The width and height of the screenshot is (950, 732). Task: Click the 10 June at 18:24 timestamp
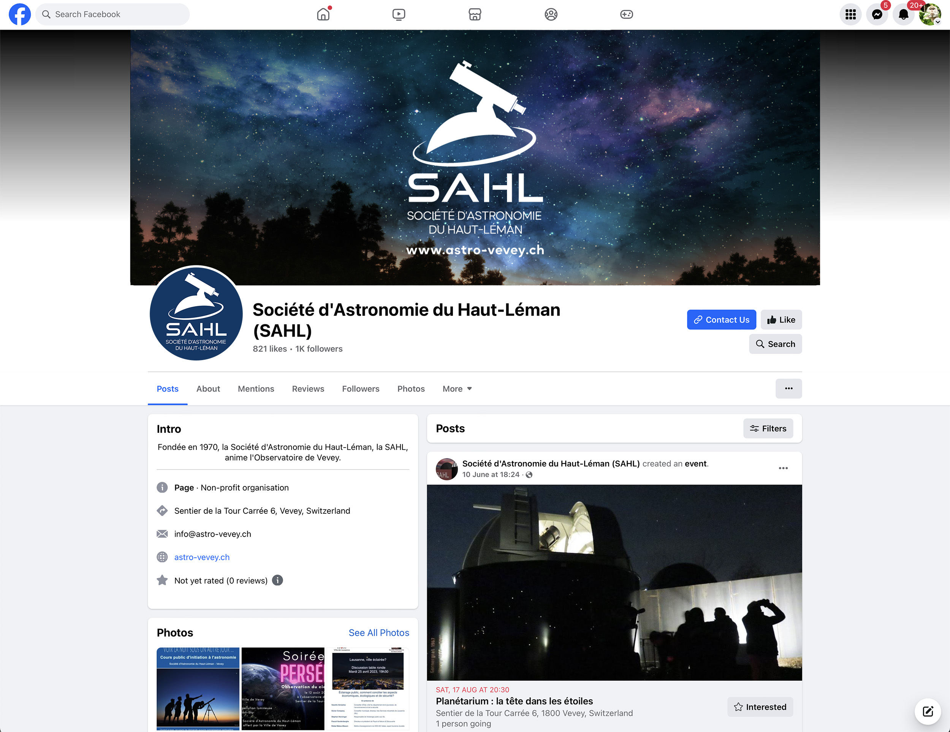coord(491,474)
